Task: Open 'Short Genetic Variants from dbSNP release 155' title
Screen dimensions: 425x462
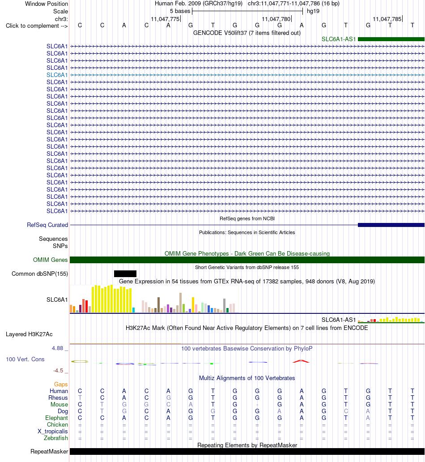Action: click(x=247, y=268)
